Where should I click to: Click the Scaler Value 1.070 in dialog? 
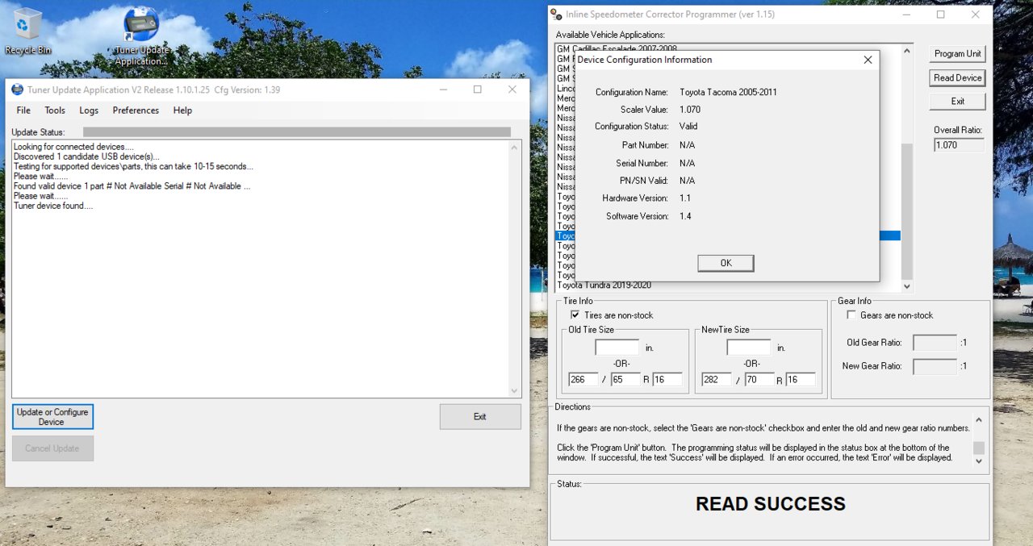coord(690,110)
